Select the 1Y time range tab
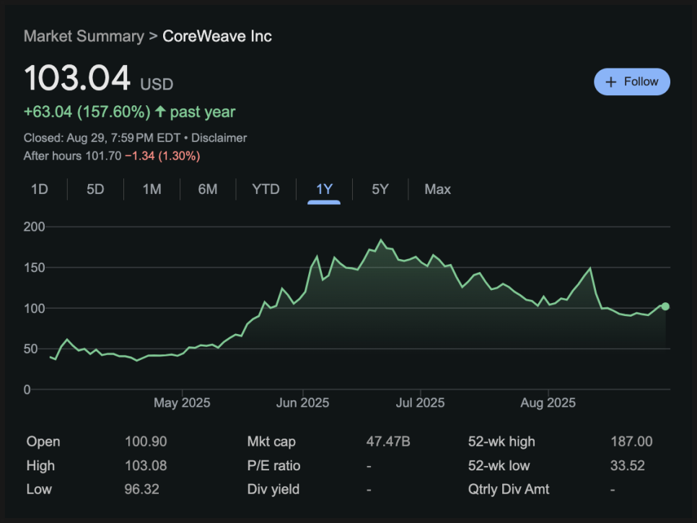This screenshot has height=523, width=697. click(x=324, y=189)
